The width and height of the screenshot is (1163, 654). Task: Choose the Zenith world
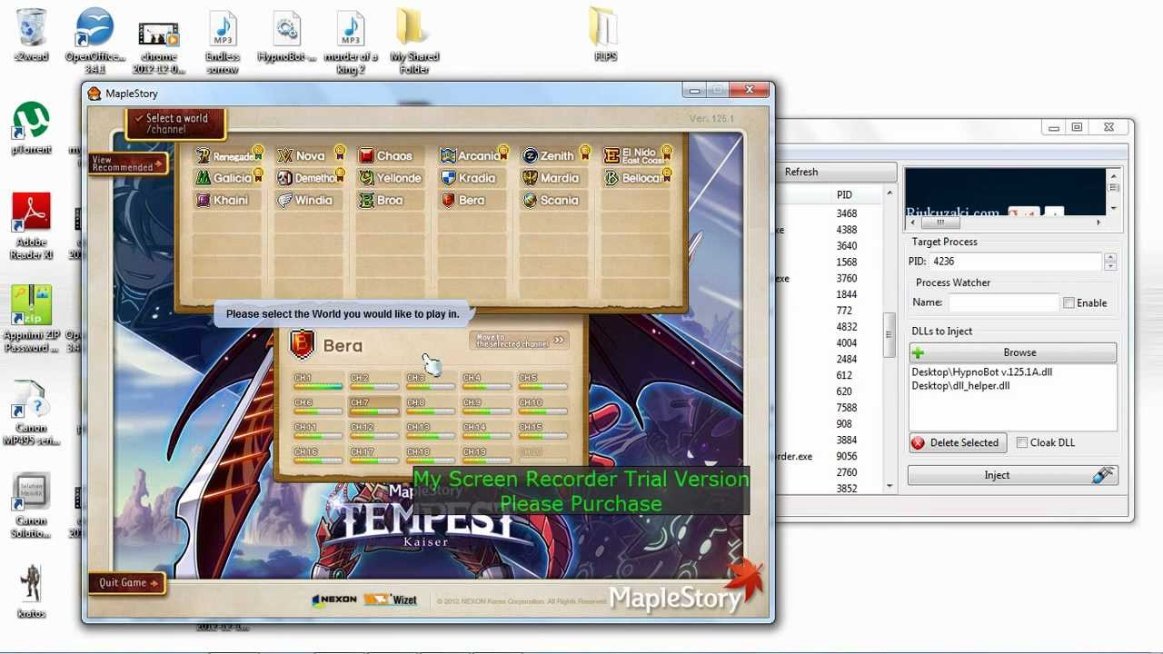555,155
